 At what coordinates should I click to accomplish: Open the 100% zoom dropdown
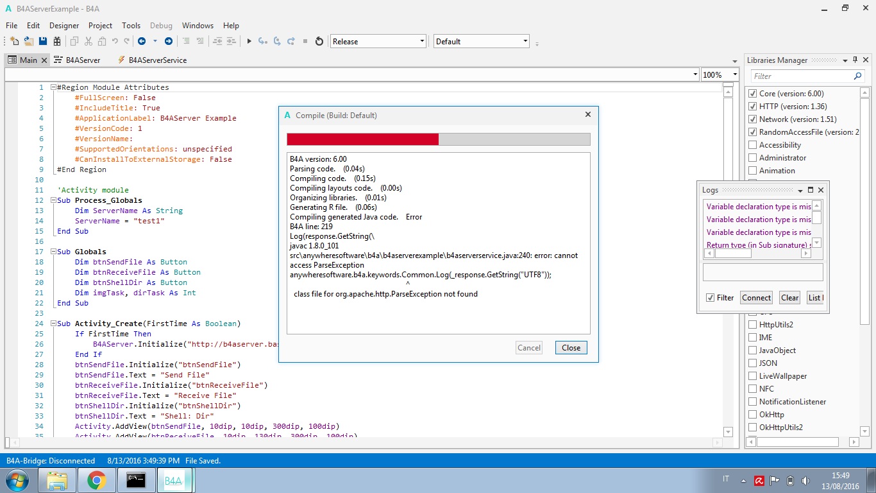[x=735, y=74]
